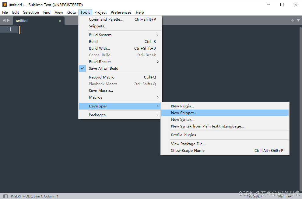Open the Preferences menu

pyautogui.click(x=121, y=12)
